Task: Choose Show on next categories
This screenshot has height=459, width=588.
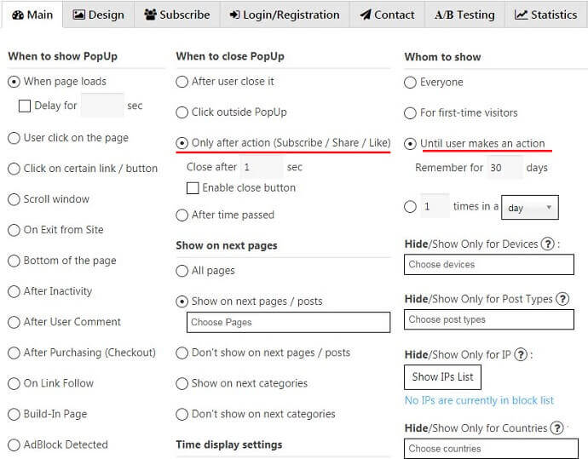Action: point(182,384)
